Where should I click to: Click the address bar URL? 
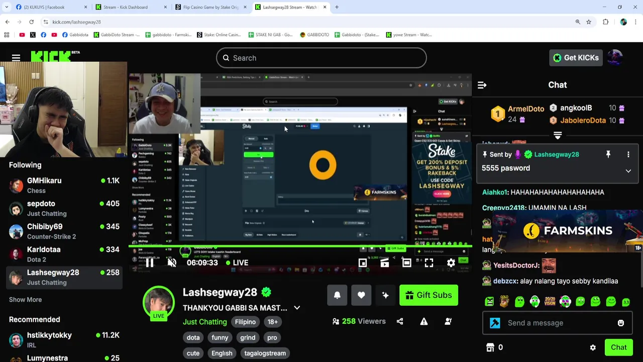click(x=77, y=22)
